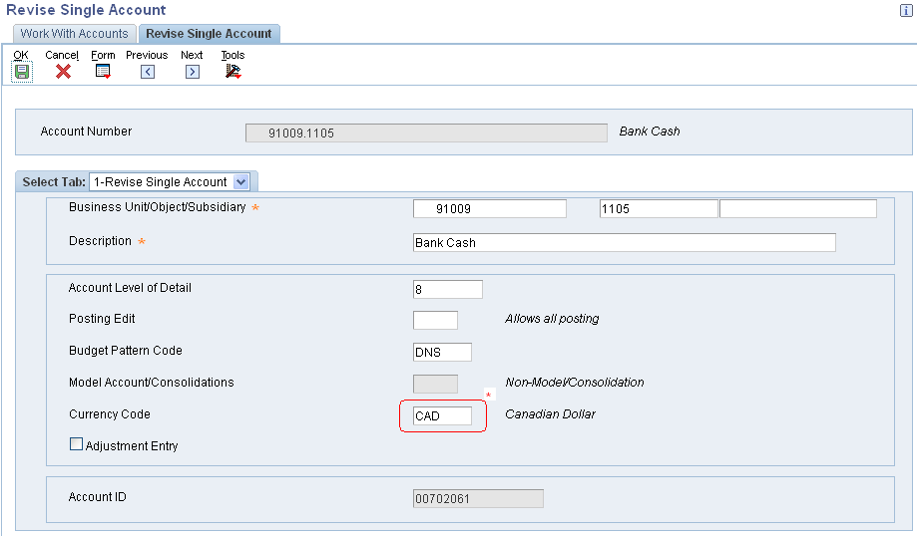The width and height of the screenshot is (917, 536).
Task: Click the italic 'Bank Cash' account label
Action: [650, 132]
